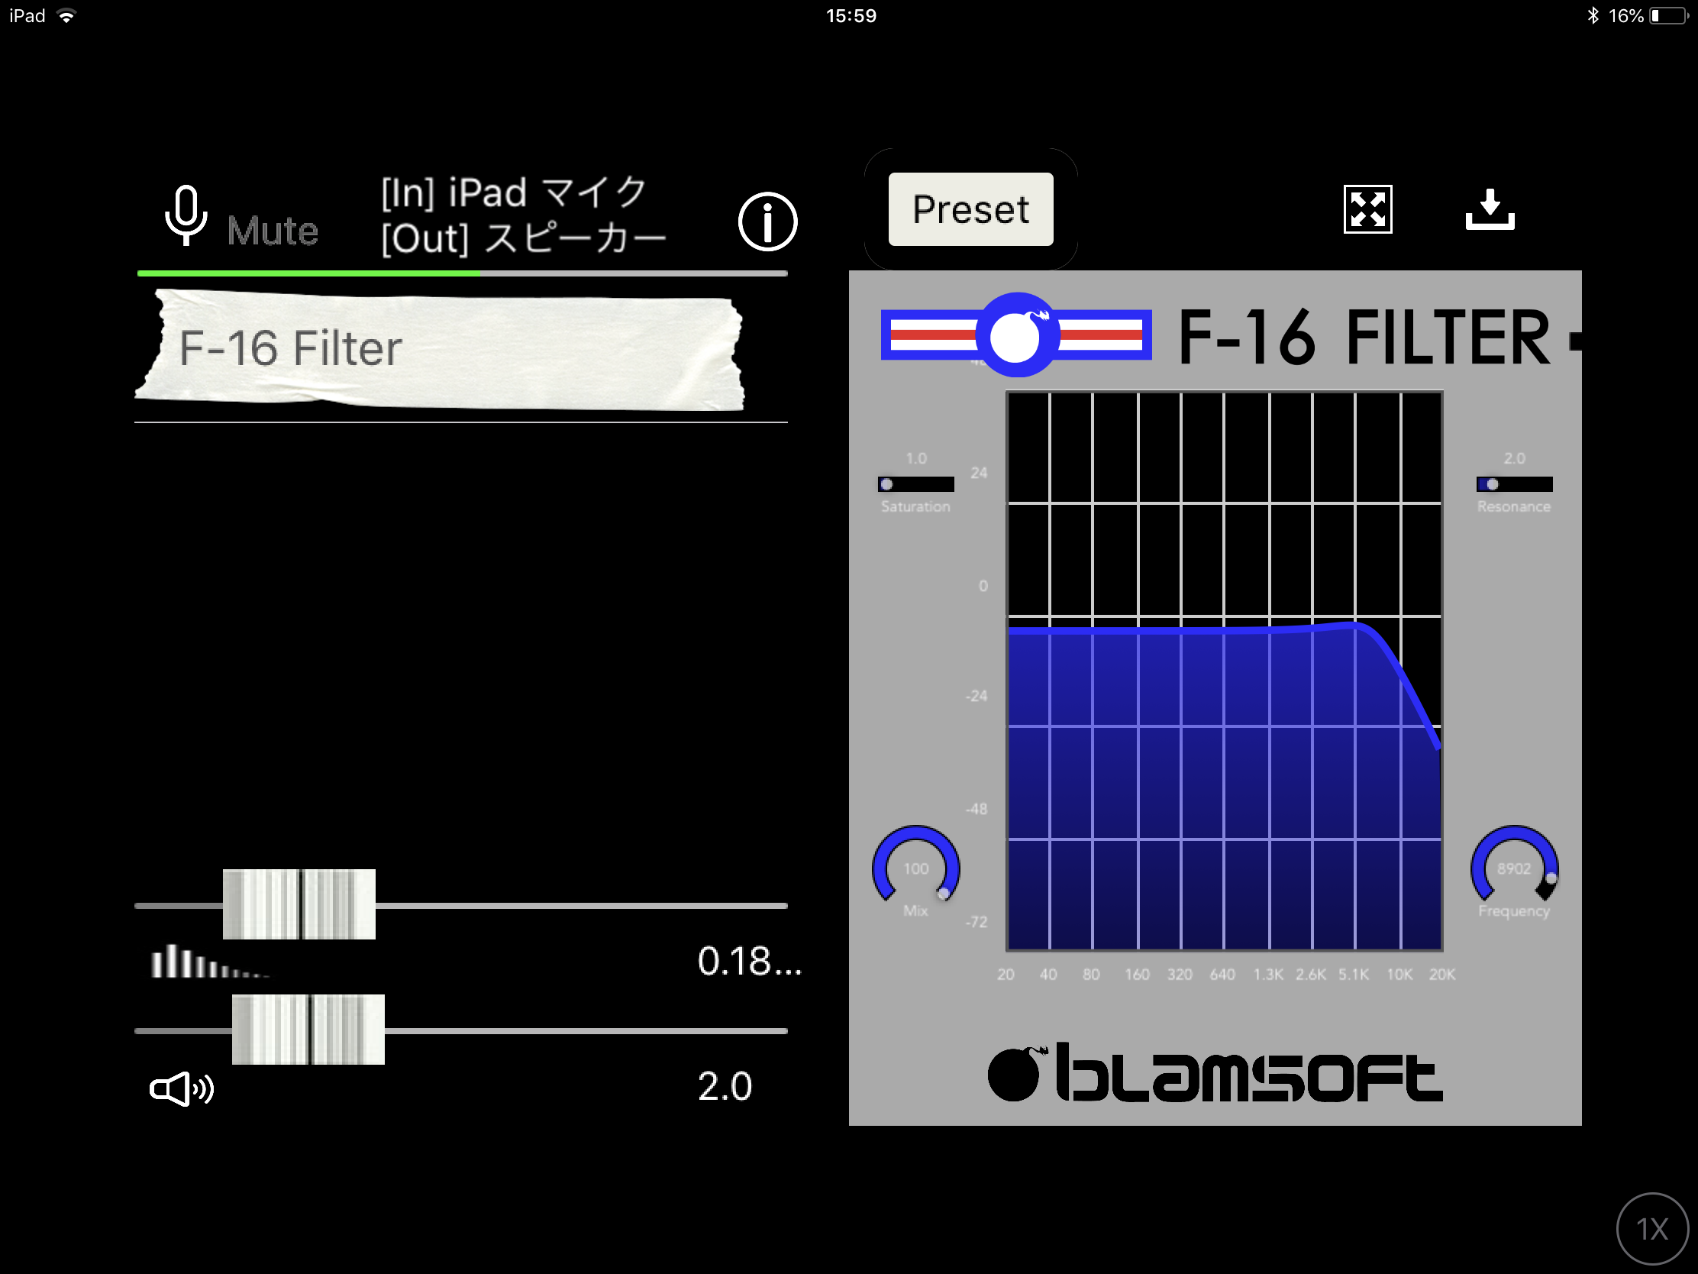
Task: Click the Resonance slider
Action: pos(1514,483)
